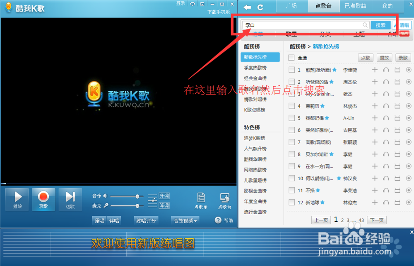The image size is (414, 266).
Task: Click the 降调 lower key button
Action: pyautogui.click(x=164, y=205)
